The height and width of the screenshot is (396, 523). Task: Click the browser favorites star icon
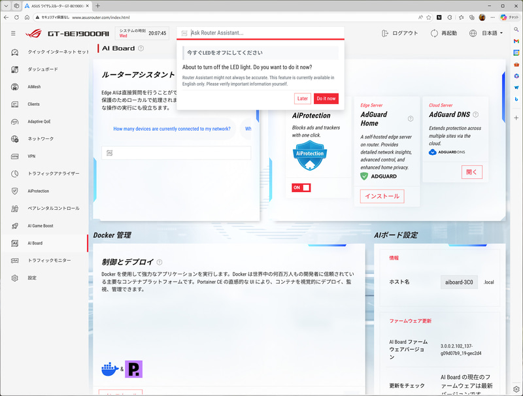pos(429,18)
